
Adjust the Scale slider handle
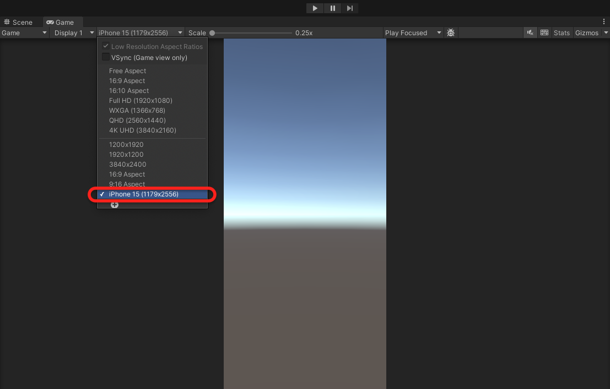click(212, 33)
